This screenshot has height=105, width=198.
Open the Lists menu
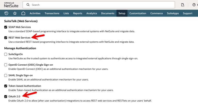coord(66,13)
